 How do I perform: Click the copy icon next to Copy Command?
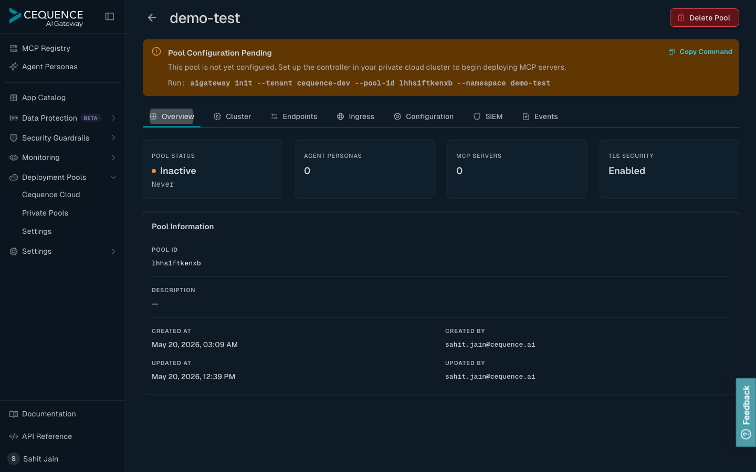click(x=671, y=52)
